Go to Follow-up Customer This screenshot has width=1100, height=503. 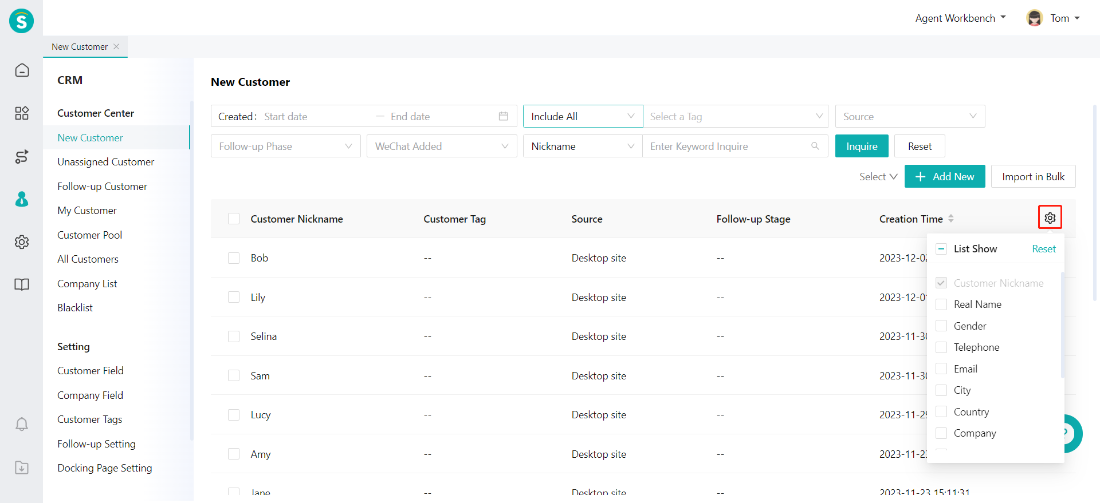point(102,187)
